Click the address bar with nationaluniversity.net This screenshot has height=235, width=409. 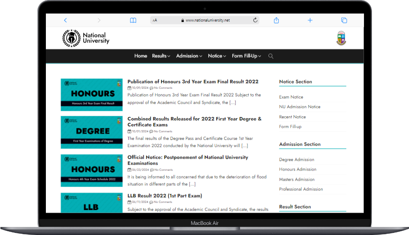205,20
